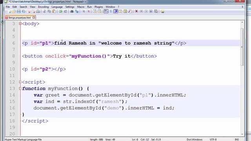Viewport: 251px width, 141px height.
Task: Click the "p2" id value on line 10
Action: pos(45,69)
